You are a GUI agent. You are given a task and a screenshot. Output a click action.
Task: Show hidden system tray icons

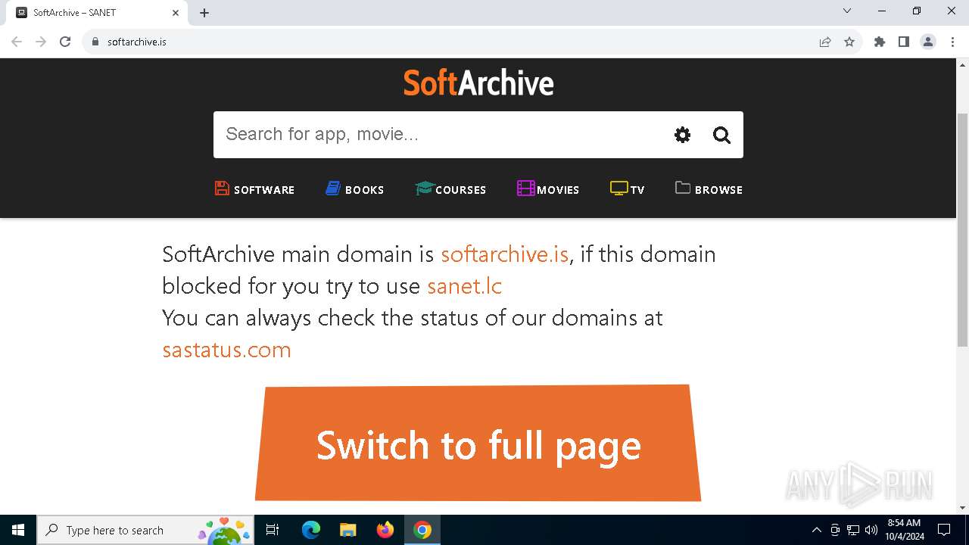click(x=816, y=530)
